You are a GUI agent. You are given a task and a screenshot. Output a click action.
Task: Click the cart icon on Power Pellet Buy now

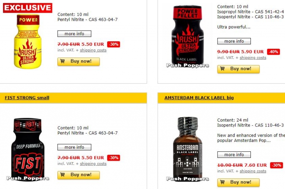coord(222,69)
